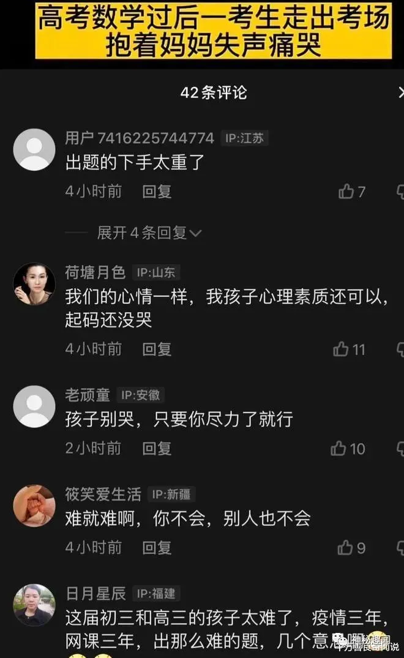404x658 pixels.
Task: Open username 用户7416225744774's profile
Action: [140, 138]
